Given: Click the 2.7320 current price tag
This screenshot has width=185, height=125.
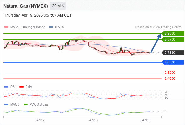Looking at the screenshot, I should [173, 52].
